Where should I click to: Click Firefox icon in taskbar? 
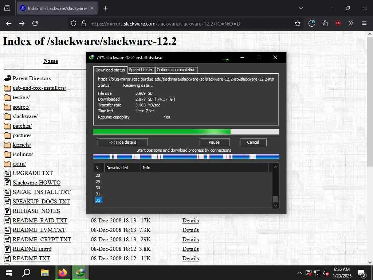[63, 273]
